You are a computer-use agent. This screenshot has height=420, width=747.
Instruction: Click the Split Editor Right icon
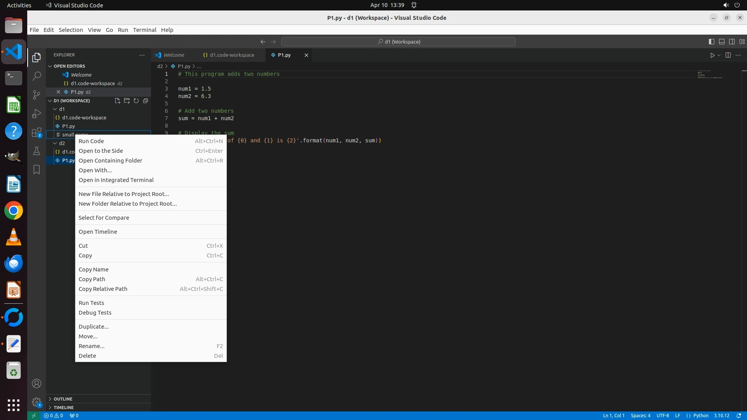click(728, 55)
